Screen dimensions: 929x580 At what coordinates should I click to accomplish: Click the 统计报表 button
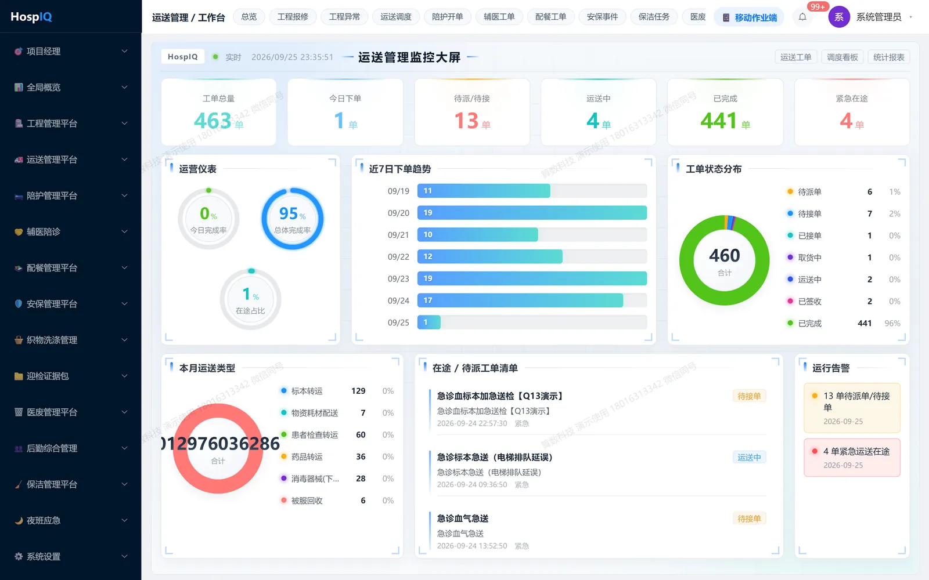point(889,57)
